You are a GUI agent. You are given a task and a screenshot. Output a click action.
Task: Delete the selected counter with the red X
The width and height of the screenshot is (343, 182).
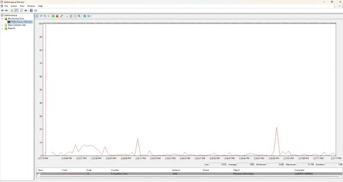(x=57, y=16)
